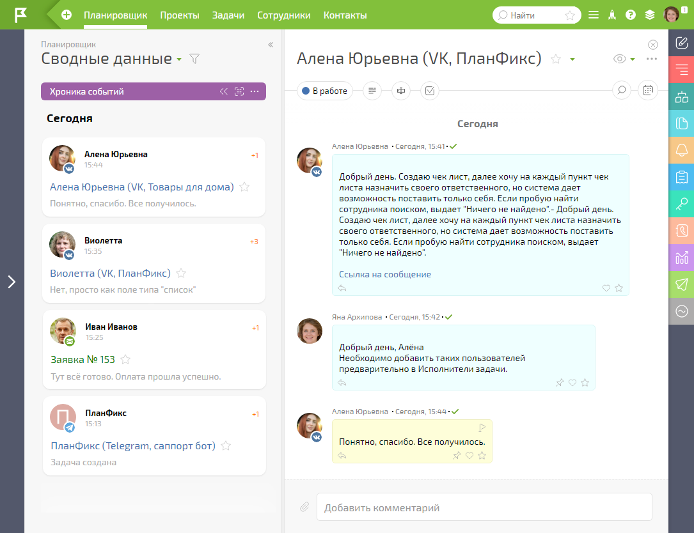This screenshot has height=533, width=694.
Task: Open the three-dot menu in Хроника событий header
Action: coord(255,91)
